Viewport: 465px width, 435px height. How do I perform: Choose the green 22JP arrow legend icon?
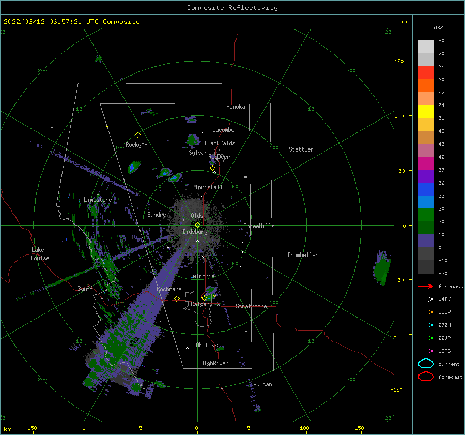426,338
